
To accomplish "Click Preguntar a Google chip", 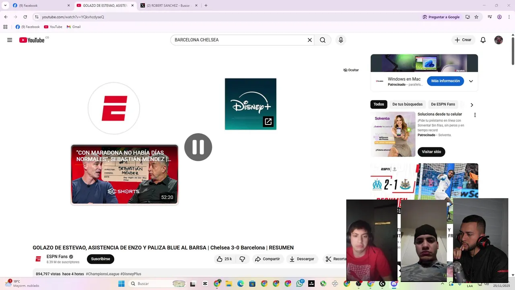I will [x=441, y=17].
